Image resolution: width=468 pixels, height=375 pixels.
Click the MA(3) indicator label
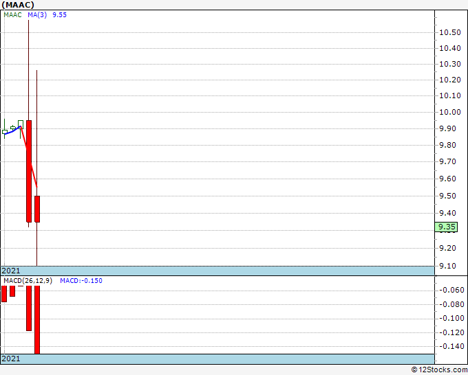coord(37,15)
